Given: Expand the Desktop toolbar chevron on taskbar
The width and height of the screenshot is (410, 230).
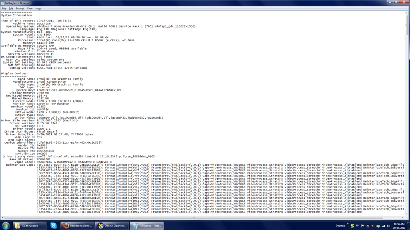Looking at the screenshot, I should [x=348, y=224].
